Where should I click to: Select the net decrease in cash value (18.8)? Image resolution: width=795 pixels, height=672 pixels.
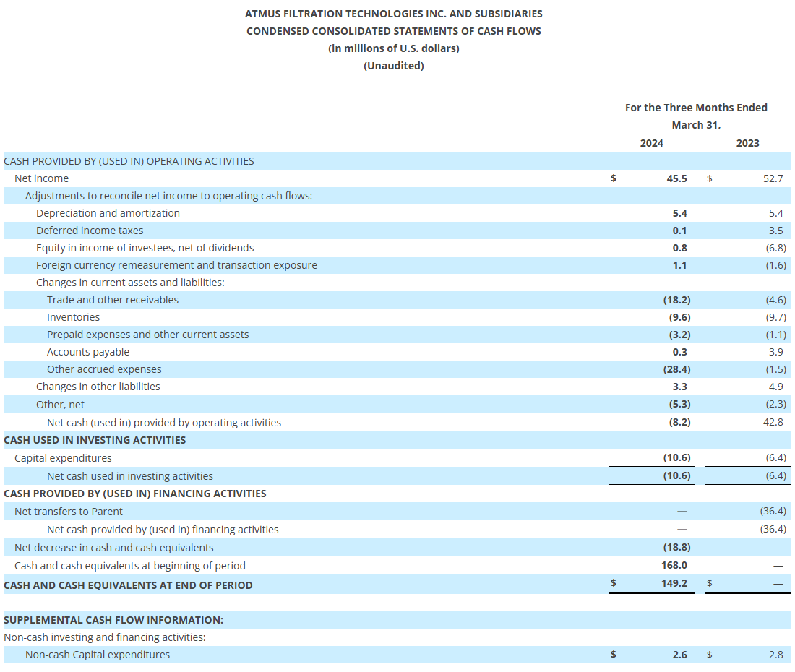click(x=676, y=547)
